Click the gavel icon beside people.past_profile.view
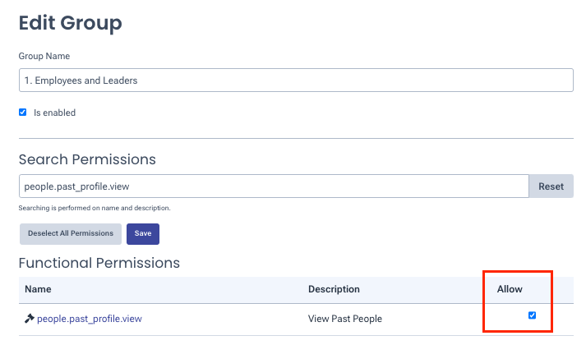The width and height of the screenshot is (586, 345). point(29,319)
